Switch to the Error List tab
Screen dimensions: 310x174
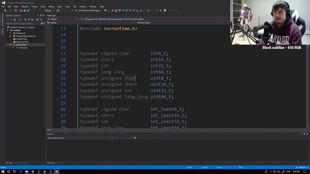(51, 163)
